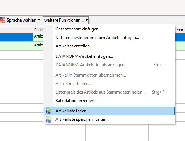Select Artikelliste laden menu text

pyautogui.click(x=73, y=111)
